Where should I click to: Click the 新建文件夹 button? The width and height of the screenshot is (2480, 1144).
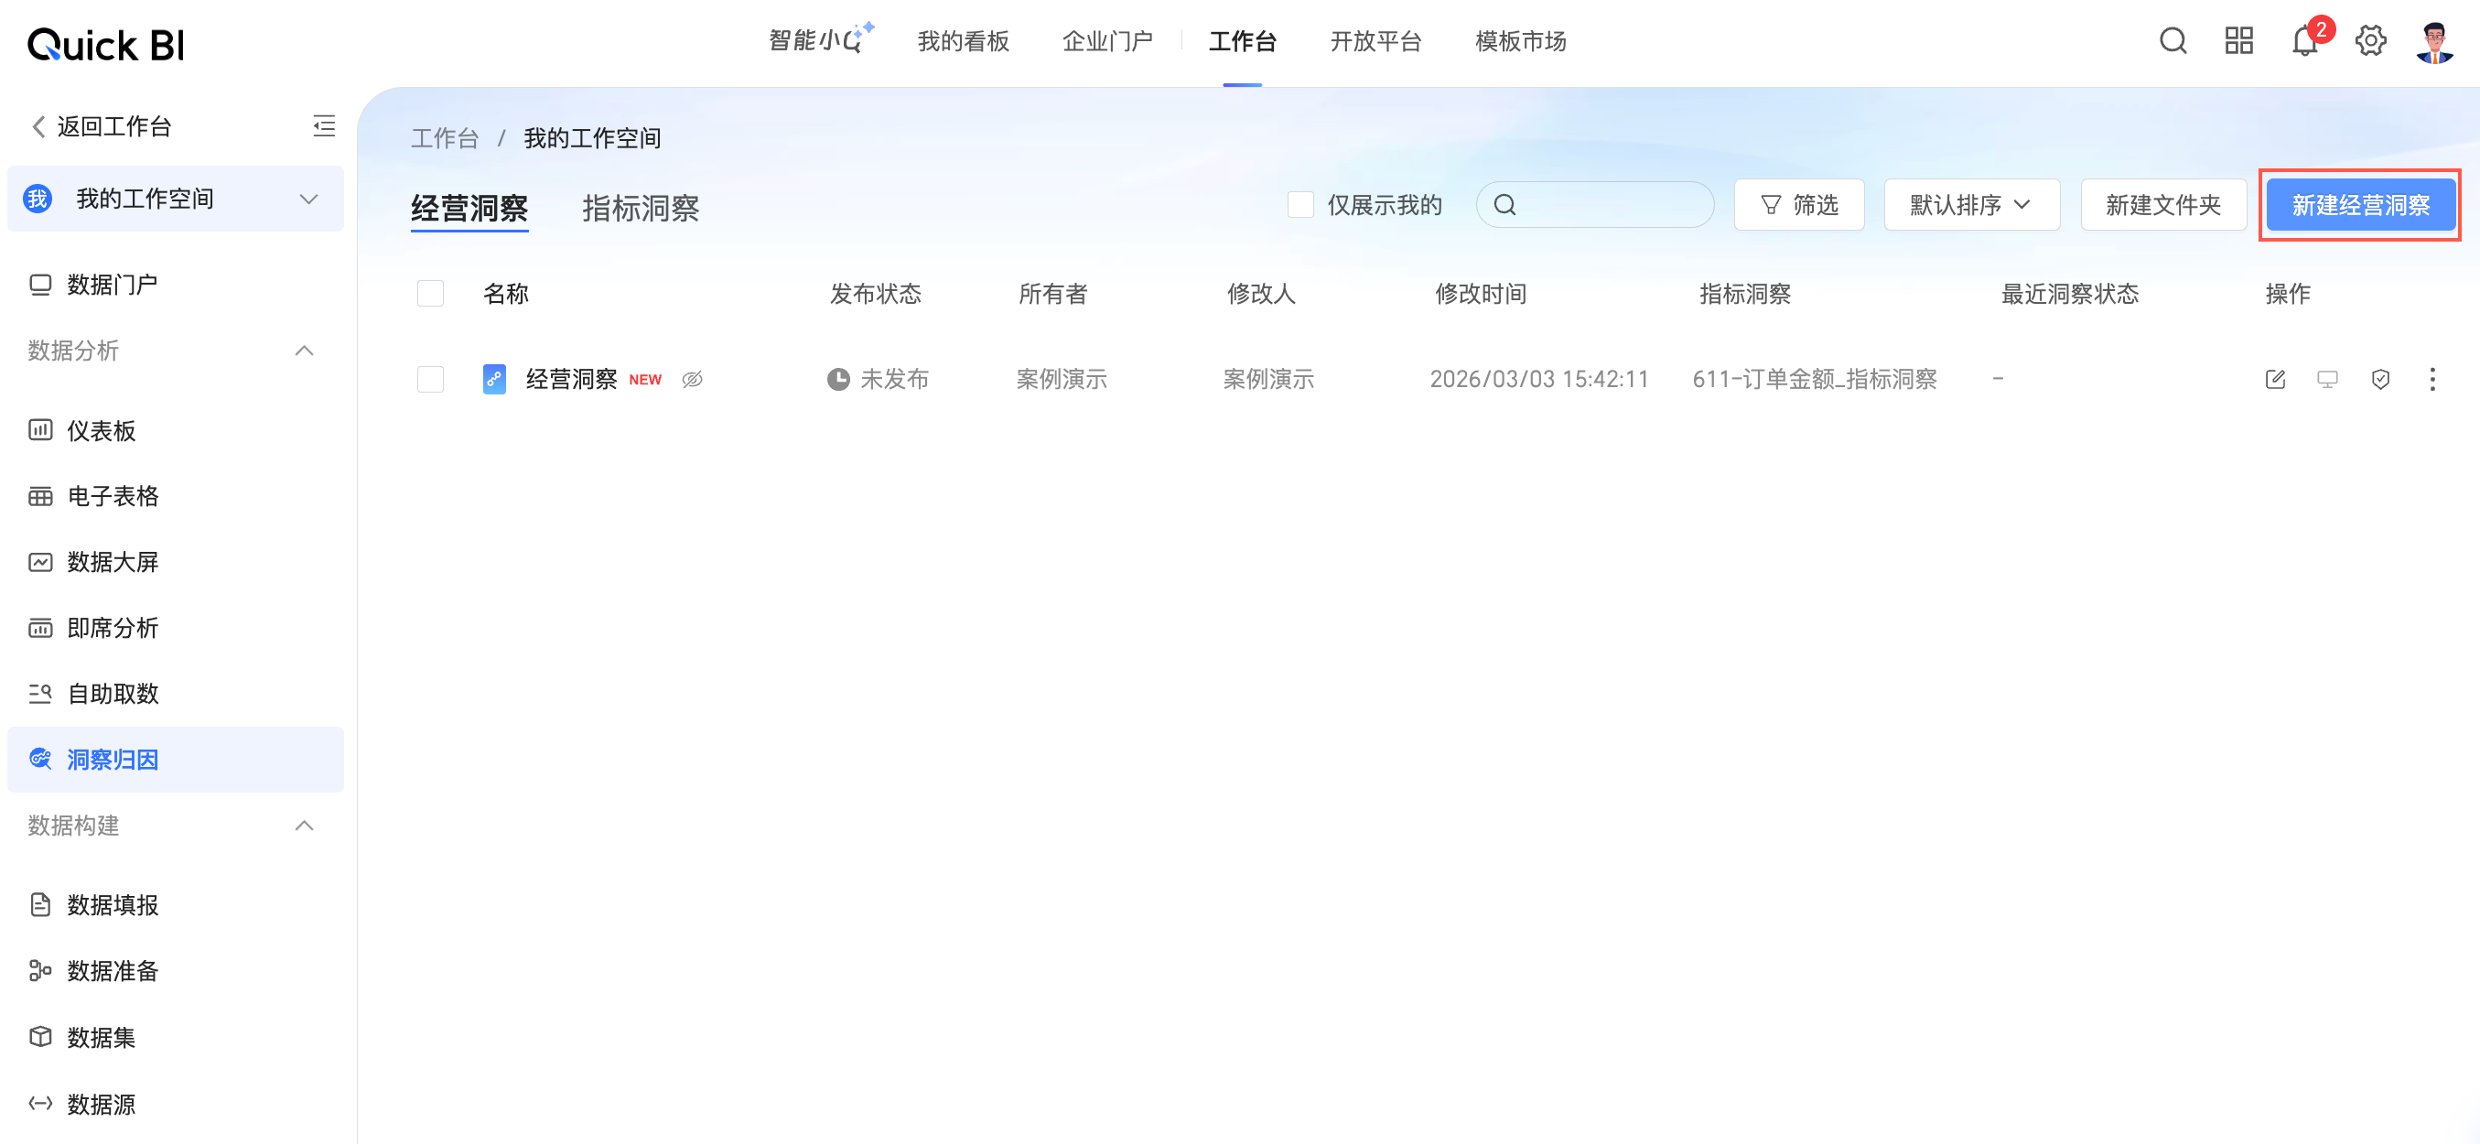point(2162,205)
